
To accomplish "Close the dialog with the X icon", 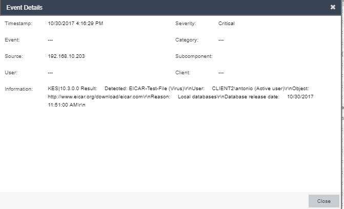I will click(333, 7).
